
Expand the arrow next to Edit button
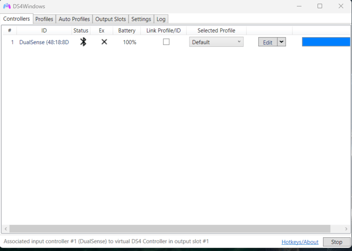coord(281,42)
